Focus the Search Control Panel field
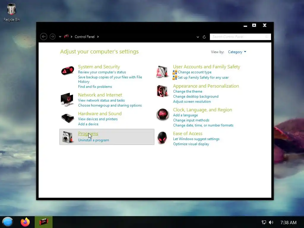The width and height of the screenshot is (304, 228). [240, 37]
